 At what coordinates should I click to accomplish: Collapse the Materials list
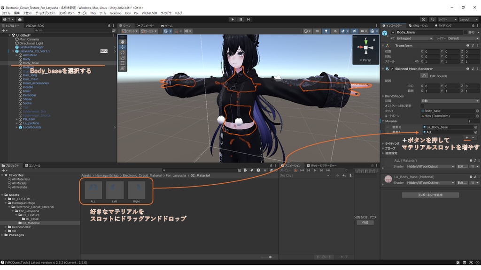point(383,121)
